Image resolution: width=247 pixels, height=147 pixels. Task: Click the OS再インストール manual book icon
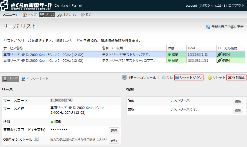[36, 139]
